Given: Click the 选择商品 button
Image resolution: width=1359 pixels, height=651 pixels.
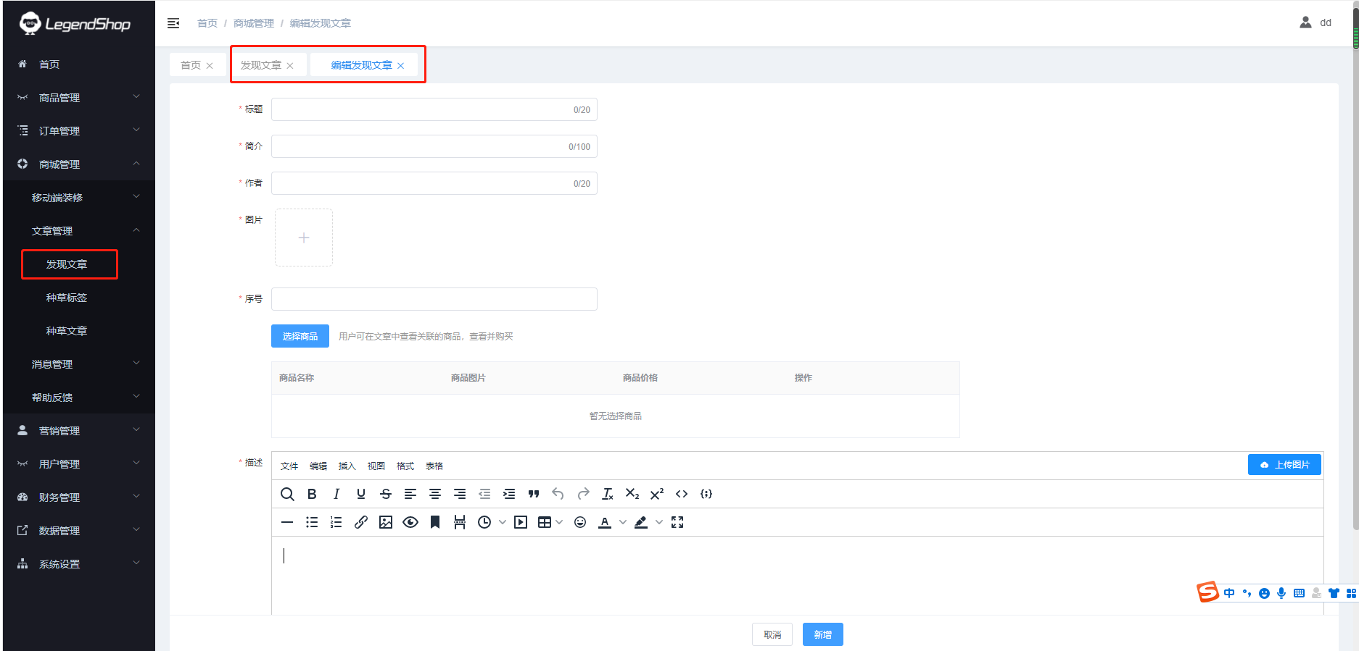Looking at the screenshot, I should [300, 336].
